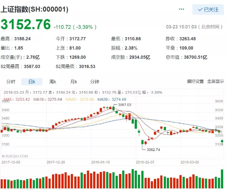227x190 pixels.
Task: Click the 上证指数(SH:000001) title
Action: click(x=34, y=9)
